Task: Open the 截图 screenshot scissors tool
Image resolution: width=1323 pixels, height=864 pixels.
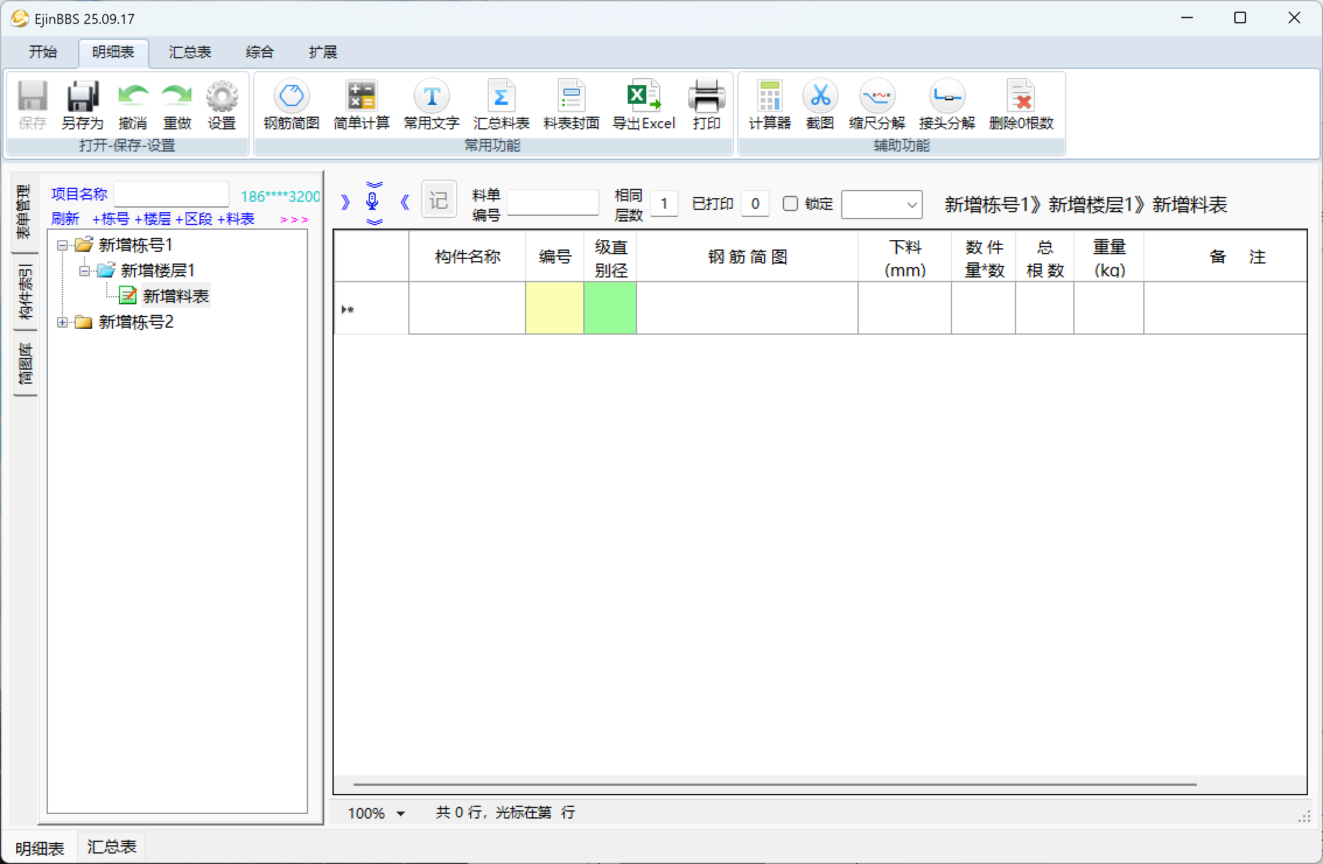Action: 820,97
